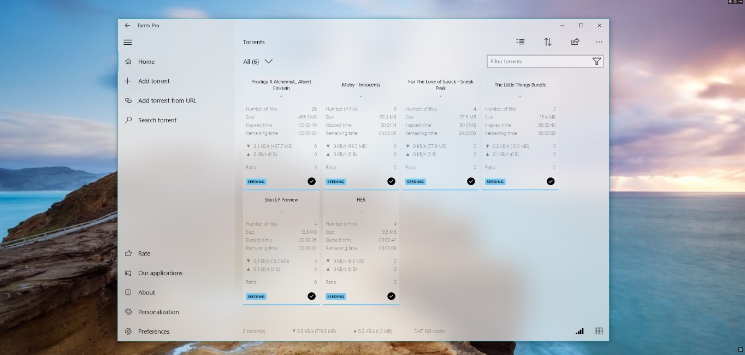The image size is (745, 355).
Task: Open Add torrent from sidebar
Action: tap(154, 81)
